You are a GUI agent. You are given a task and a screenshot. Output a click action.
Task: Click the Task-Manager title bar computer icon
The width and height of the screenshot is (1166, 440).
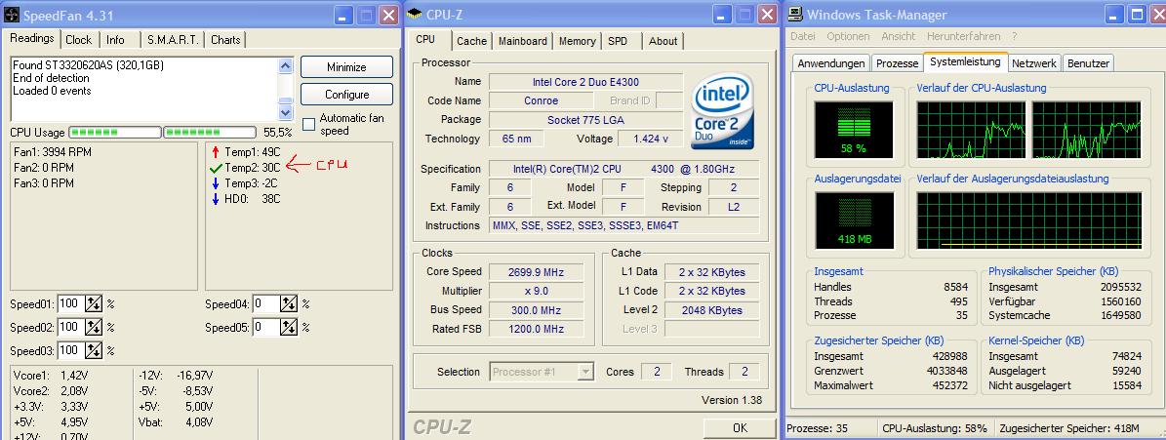(x=795, y=14)
